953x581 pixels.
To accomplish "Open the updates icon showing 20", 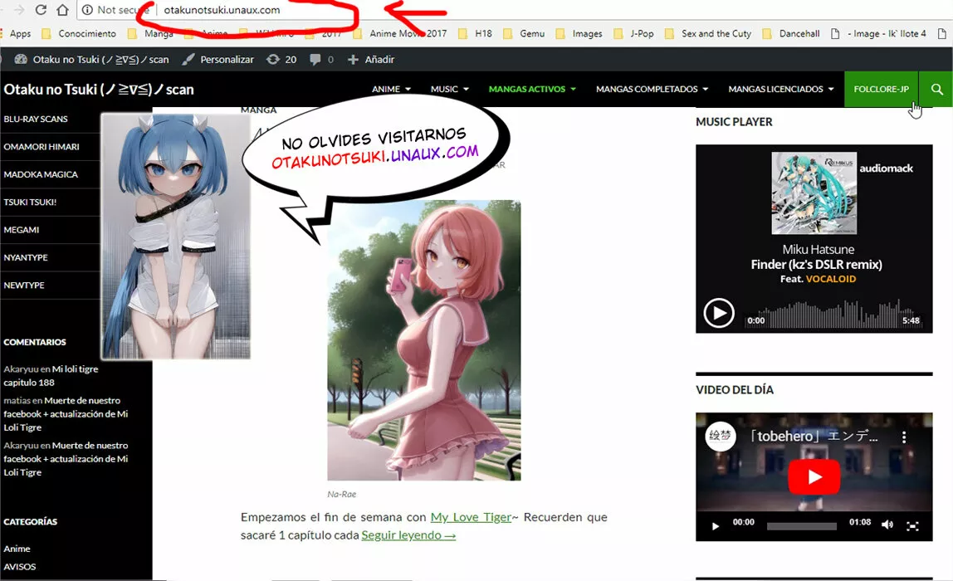I will 274,59.
